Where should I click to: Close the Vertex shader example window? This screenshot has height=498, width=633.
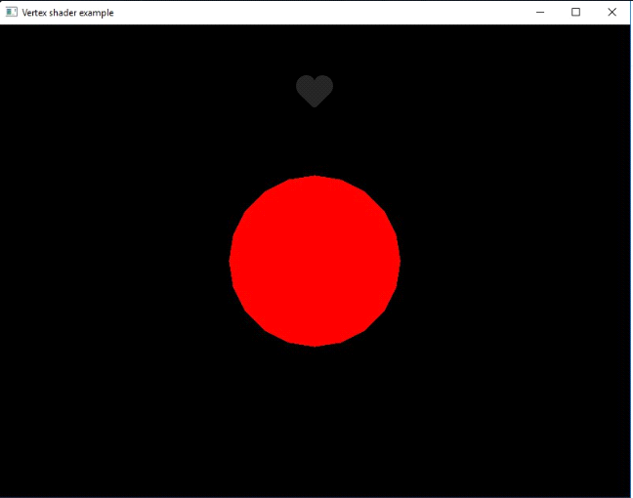pos(612,13)
